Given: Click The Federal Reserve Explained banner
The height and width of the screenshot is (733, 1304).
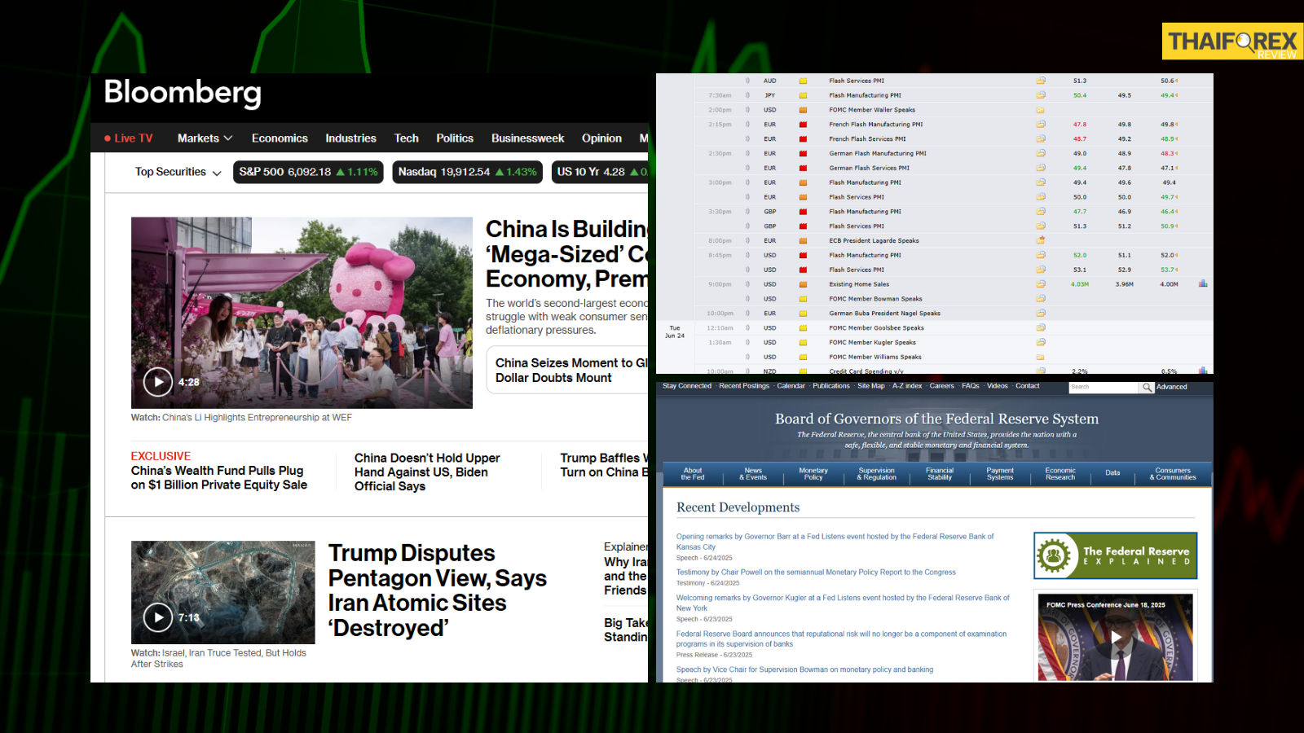Looking at the screenshot, I should click(1116, 555).
